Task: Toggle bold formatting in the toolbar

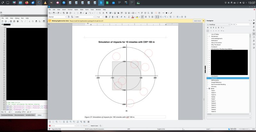Action: pyautogui.click(x=110, y=17)
